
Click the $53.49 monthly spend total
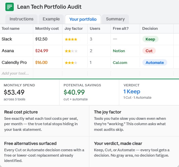tap(14, 92)
